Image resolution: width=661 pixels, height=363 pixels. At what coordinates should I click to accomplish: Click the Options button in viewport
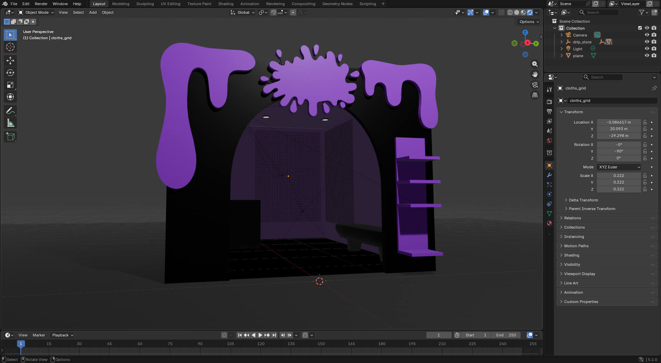pyautogui.click(x=529, y=22)
